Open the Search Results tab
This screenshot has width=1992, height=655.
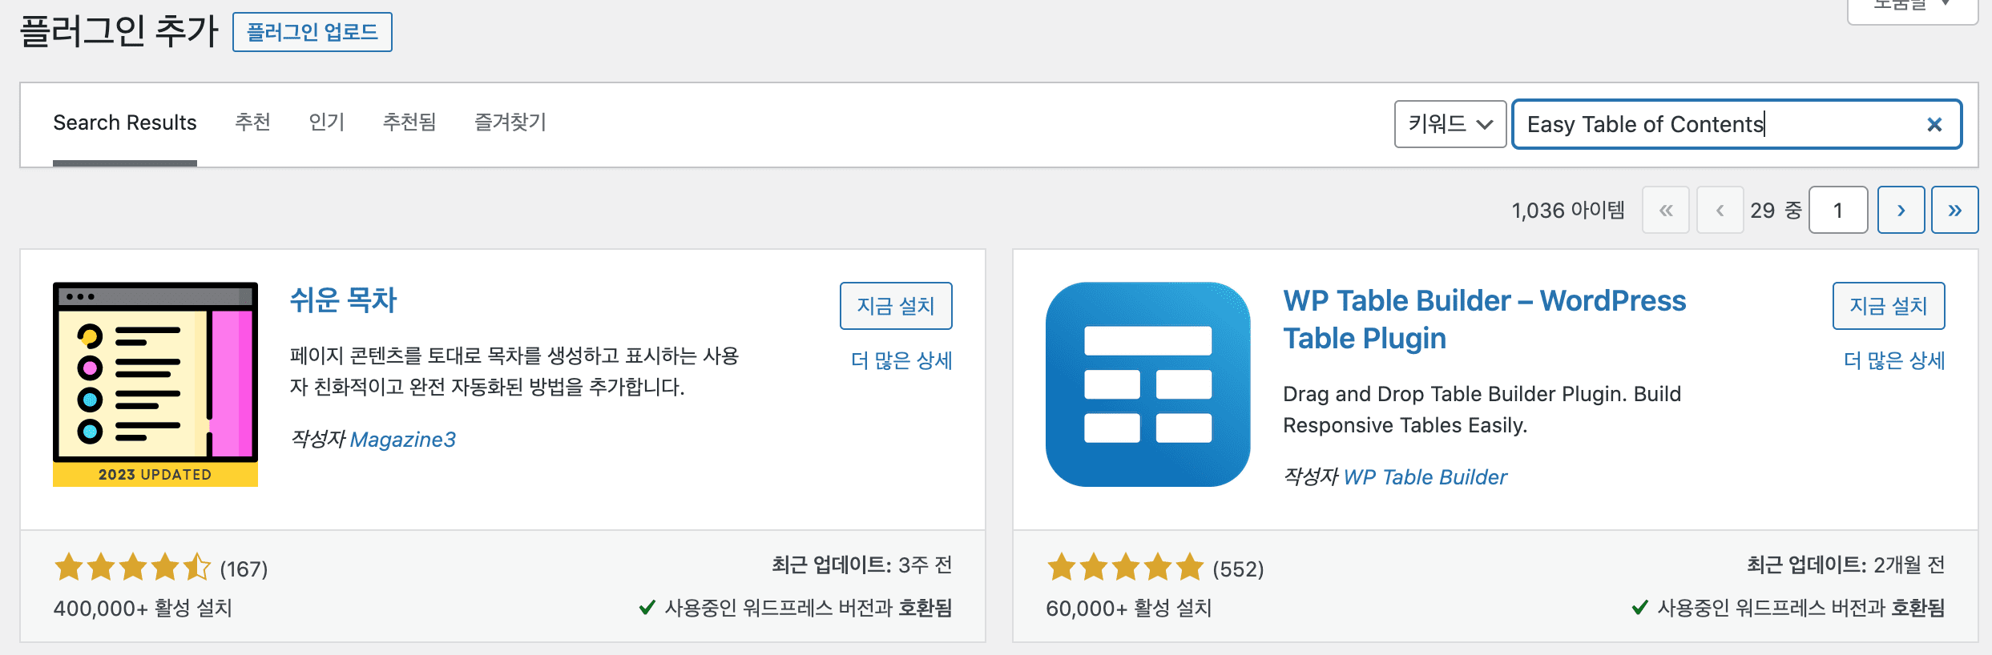(x=125, y=123)
